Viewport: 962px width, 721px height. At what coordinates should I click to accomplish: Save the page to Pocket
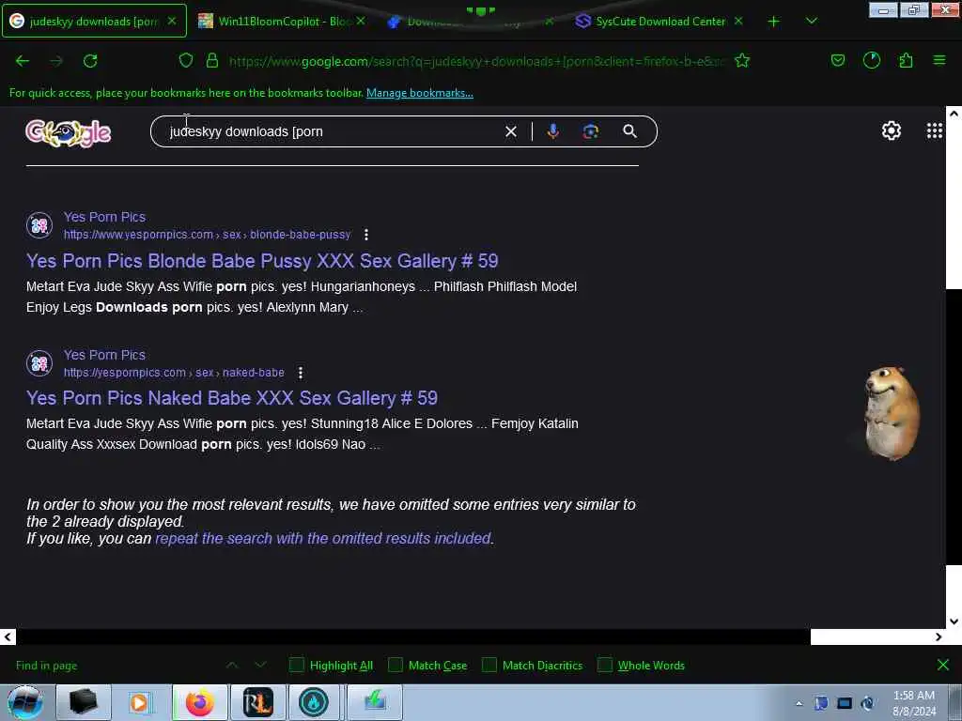837,60
